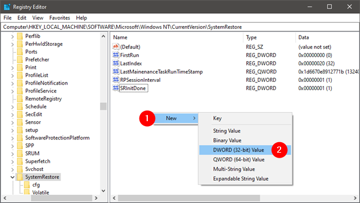The width and height of the screenshot is (360, 203).
Task: Click the Registry Editor app icon in title bar
Action: (7, 7)
